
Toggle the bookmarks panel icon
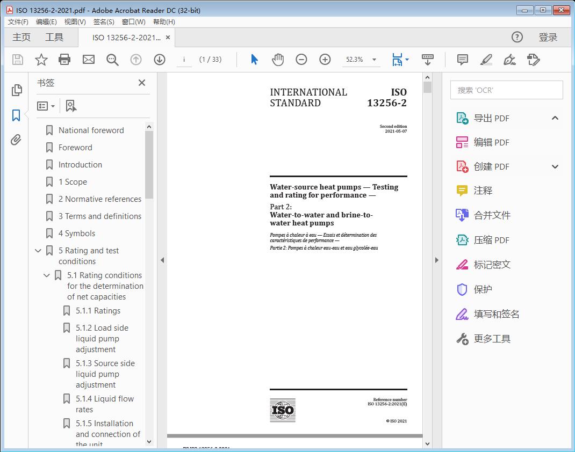click(x=16, y=115)
